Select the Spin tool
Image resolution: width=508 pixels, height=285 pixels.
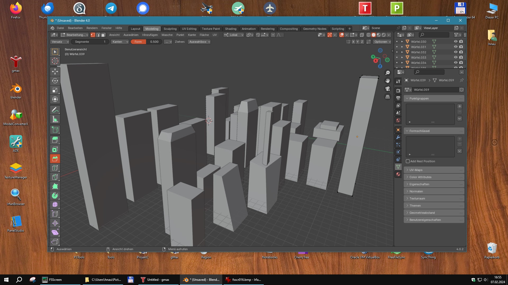[x=55, y=196]
